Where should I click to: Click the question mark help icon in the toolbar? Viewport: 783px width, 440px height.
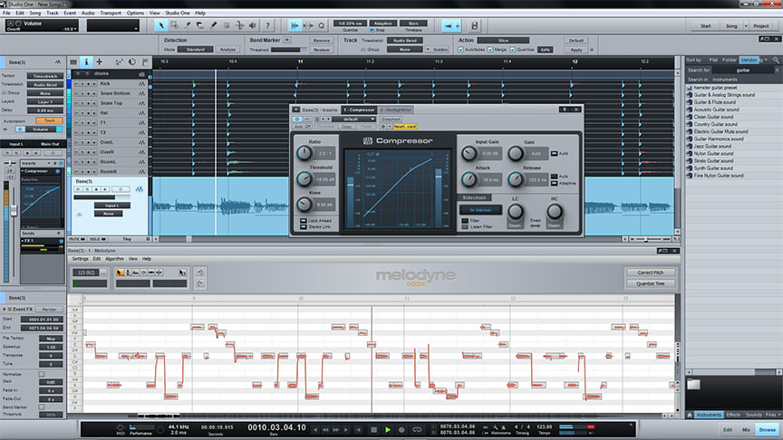tap(267, 25)
